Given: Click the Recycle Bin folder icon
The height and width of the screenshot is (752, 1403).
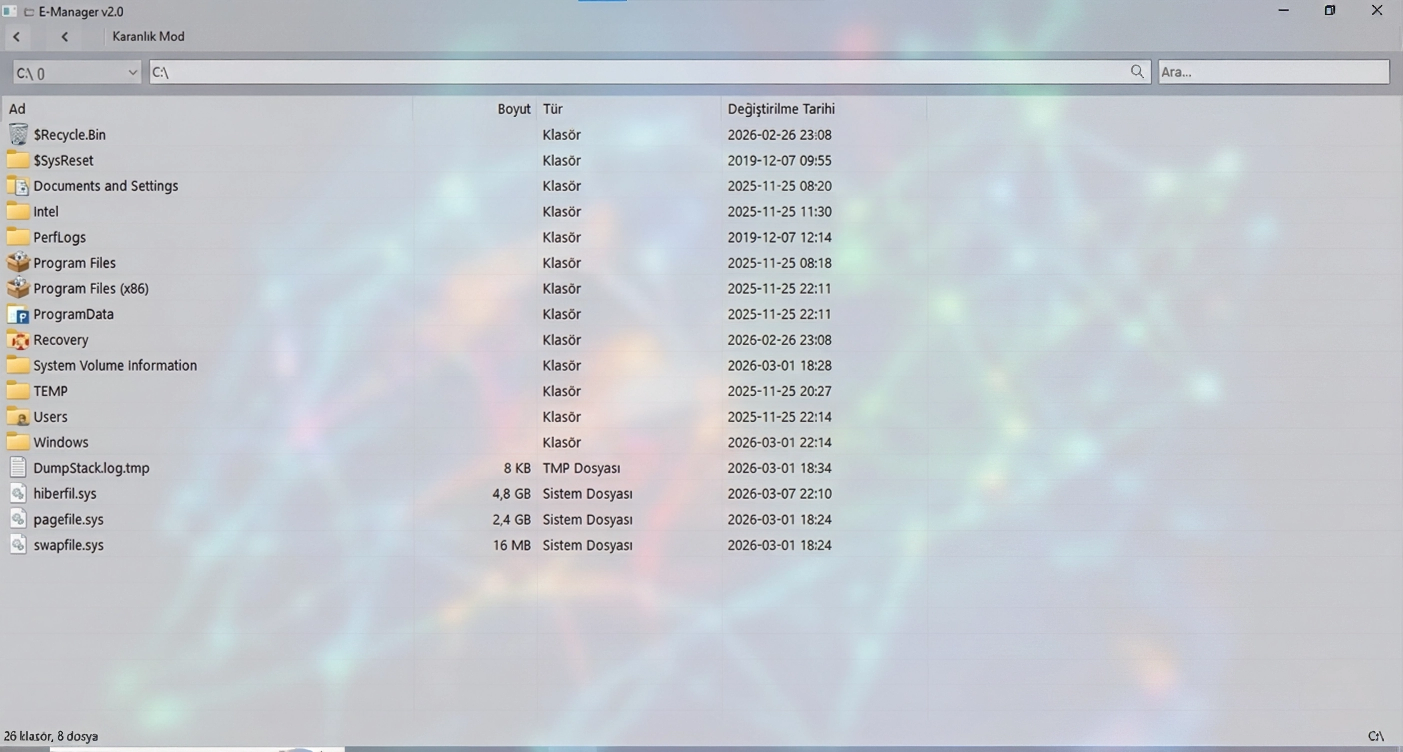Looking at the screenshot, I should [x=18, y=134].
